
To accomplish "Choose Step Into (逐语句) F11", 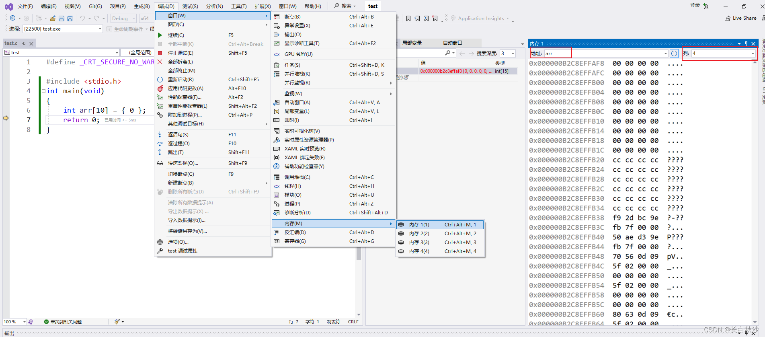I will tap(213, 134).
